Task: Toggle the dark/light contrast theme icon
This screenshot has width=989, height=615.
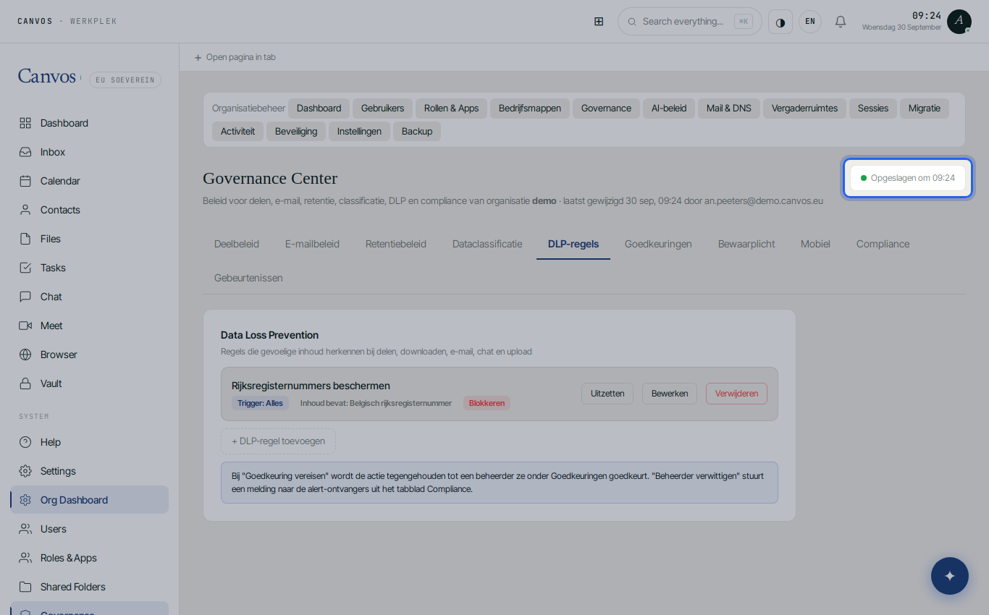Action: point(780,22)
